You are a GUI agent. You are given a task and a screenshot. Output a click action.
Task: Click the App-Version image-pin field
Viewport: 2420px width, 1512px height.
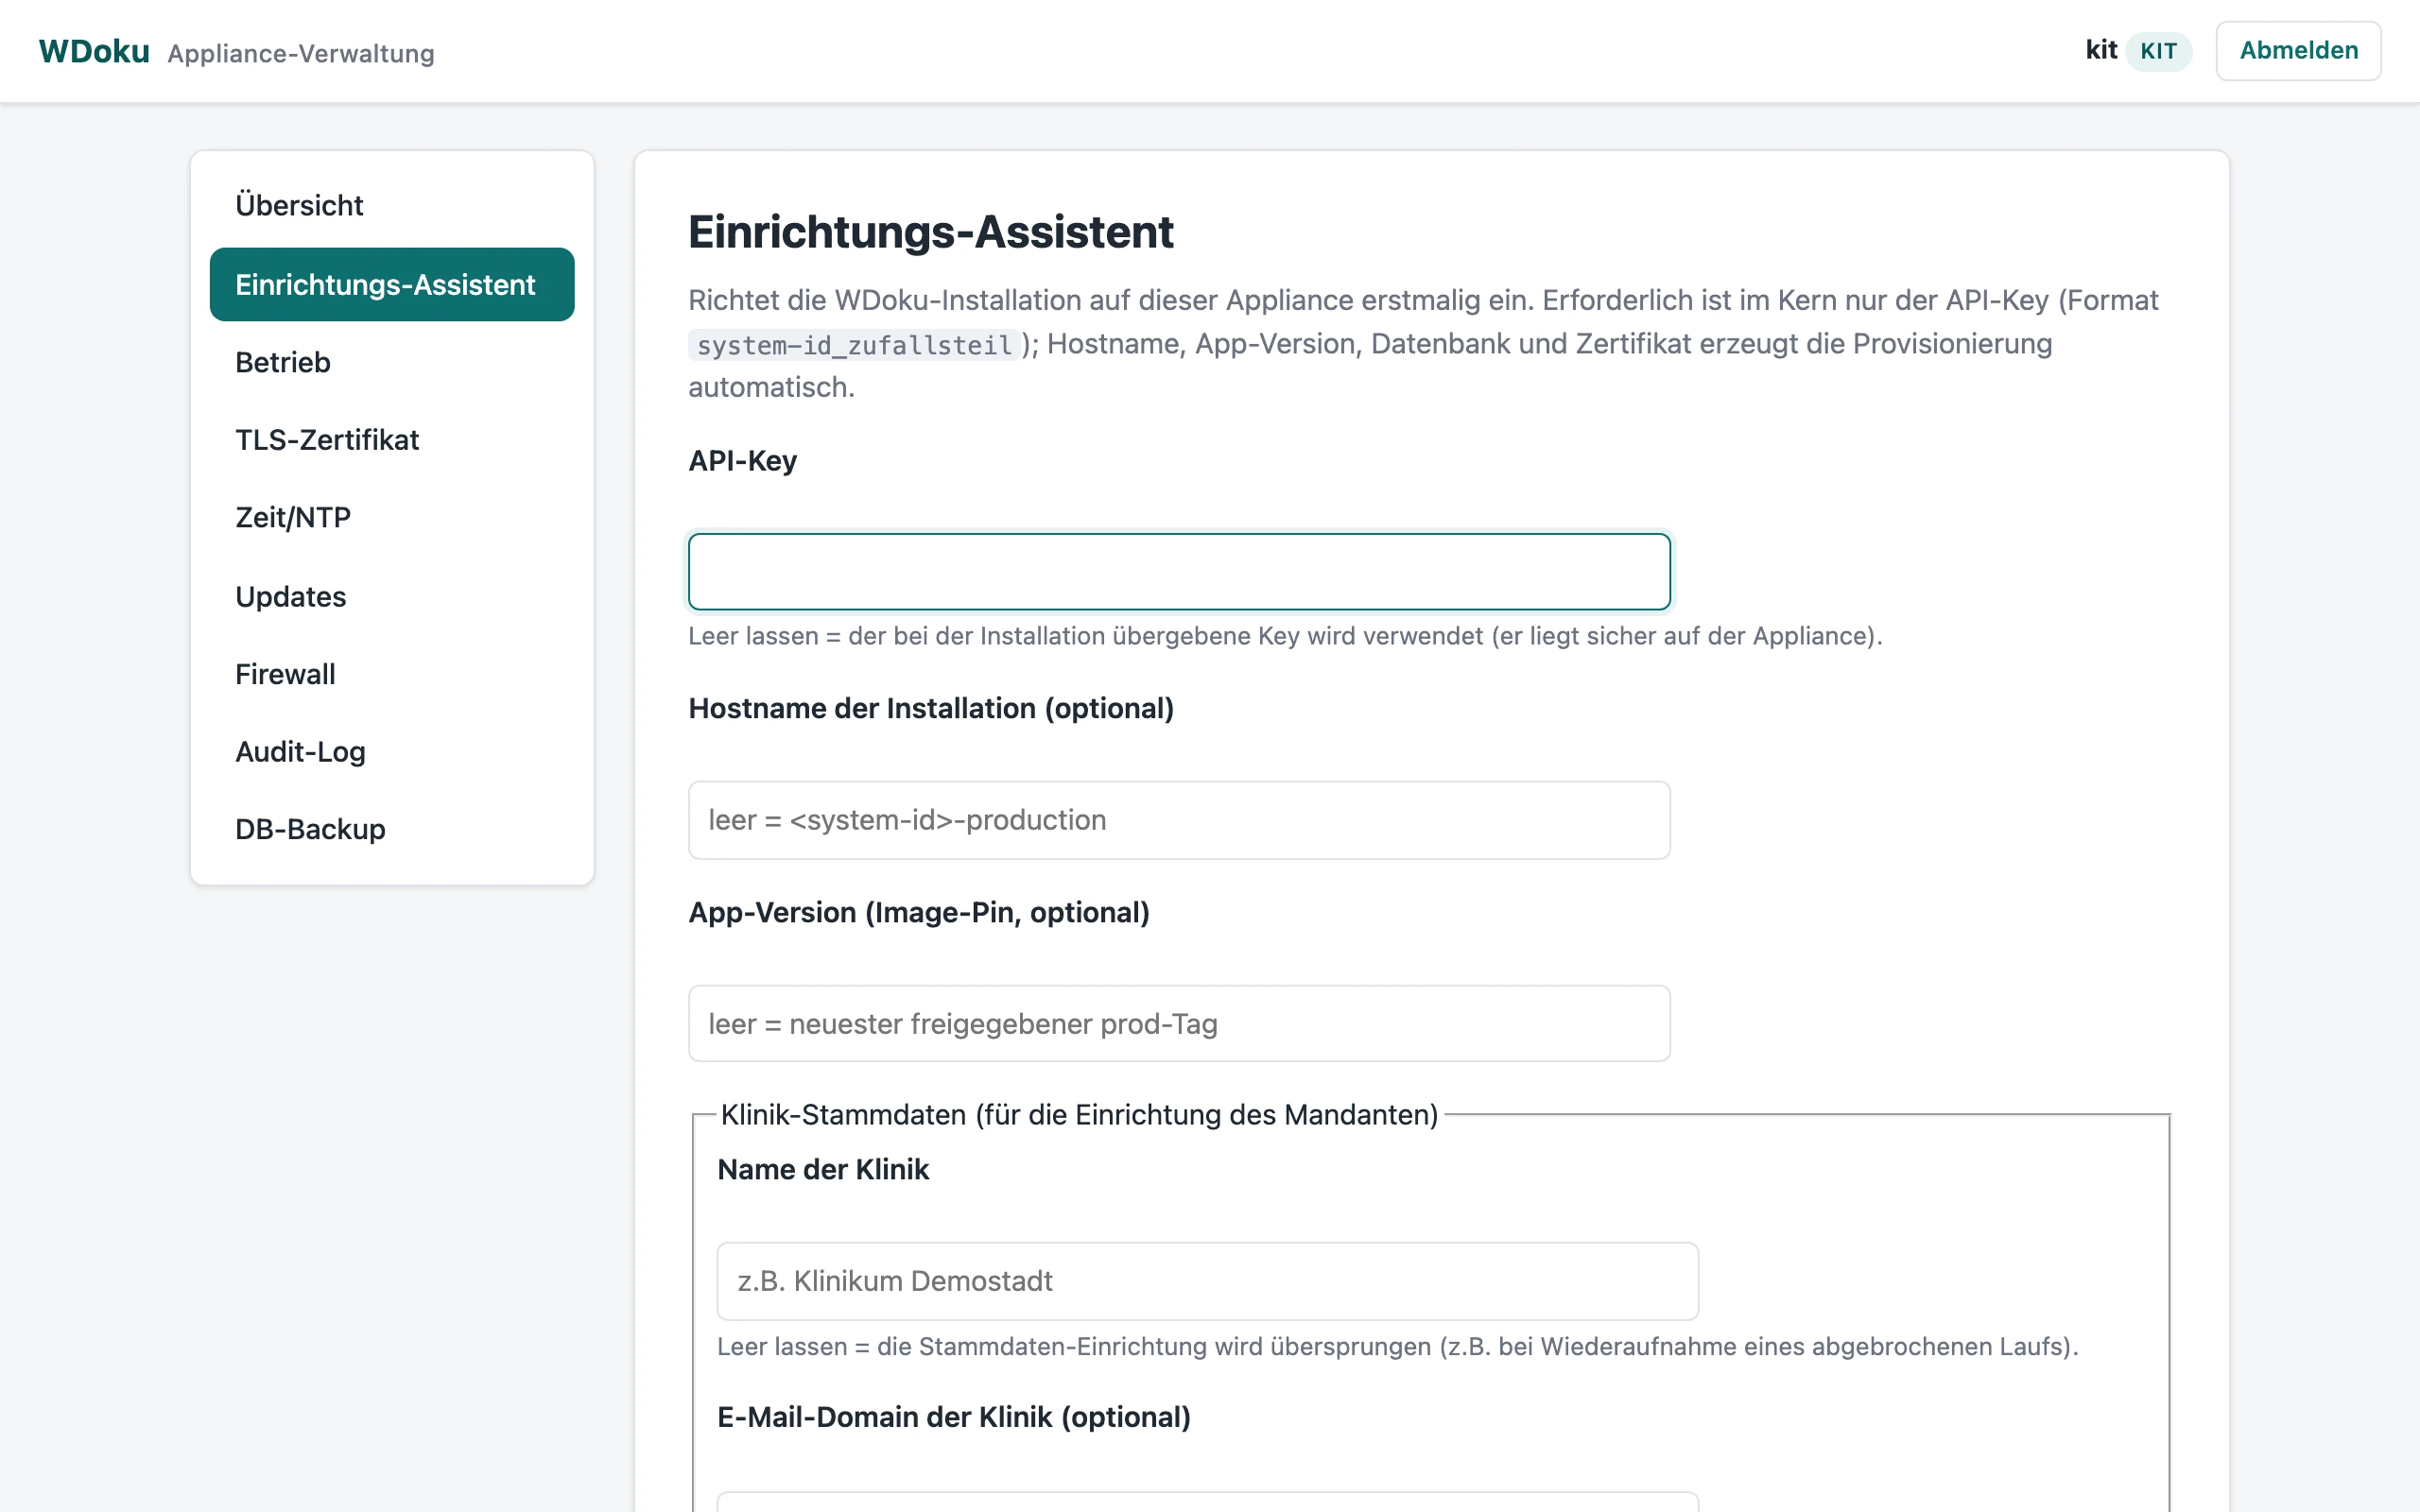pos(1178,1024)
